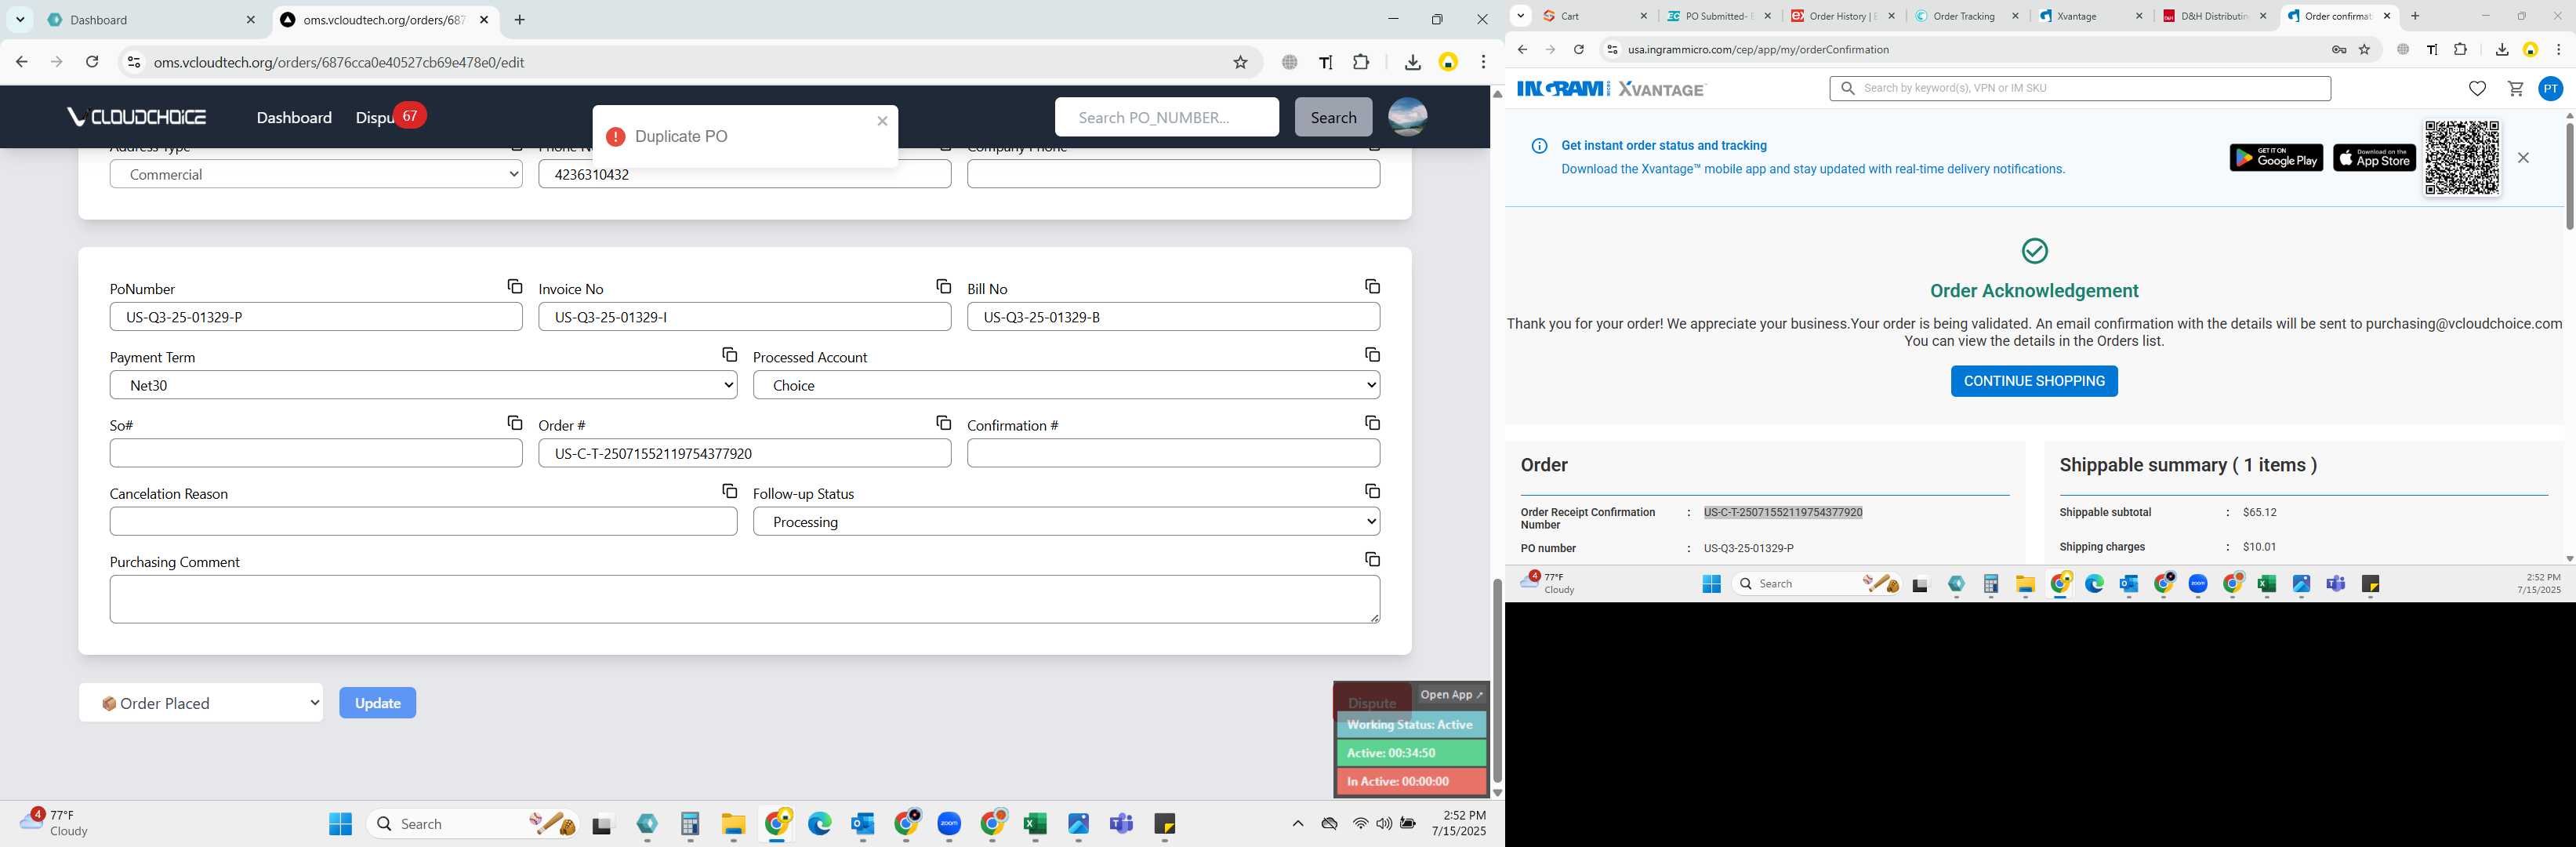Click the CONTINUE SHOPPING button
This screenshot has width=2576, height=847.
pyautogui.click(x=2034, y=381)
